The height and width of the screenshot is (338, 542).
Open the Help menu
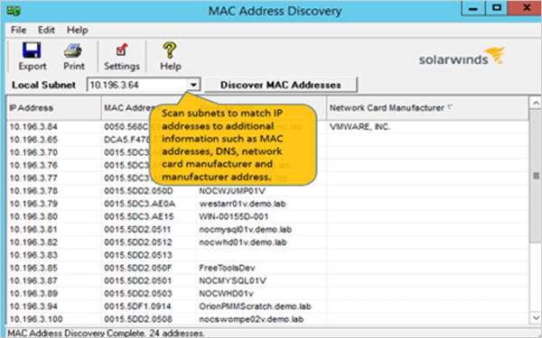78,30
